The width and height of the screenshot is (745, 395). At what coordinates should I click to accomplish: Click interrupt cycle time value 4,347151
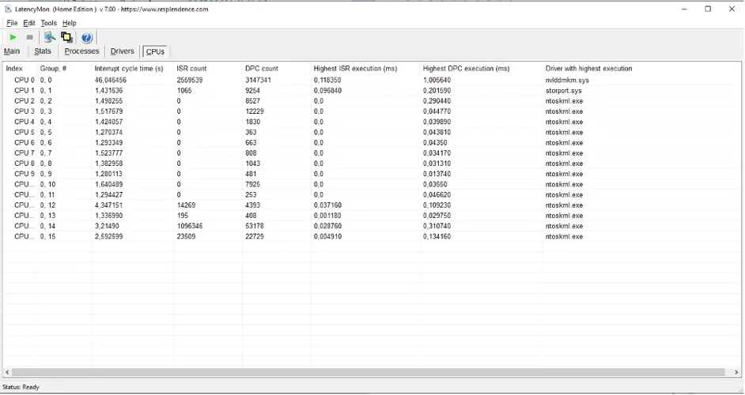point(108,205)
